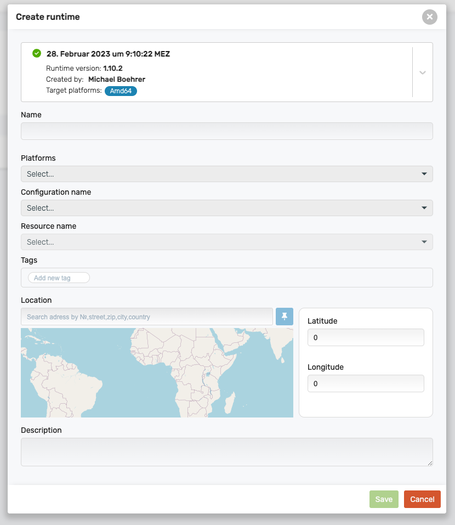Image resolution: width=455 pixels, height=525 pixels.
Task: Focus the Latitude input field
Action: [x=366, y=337]
